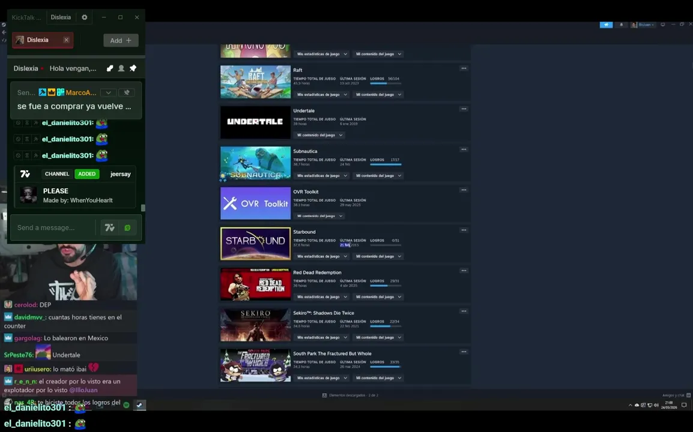Open the 7TV emote picker button
The height and width of the screenshot is (432, 693).
click(109, 227)
